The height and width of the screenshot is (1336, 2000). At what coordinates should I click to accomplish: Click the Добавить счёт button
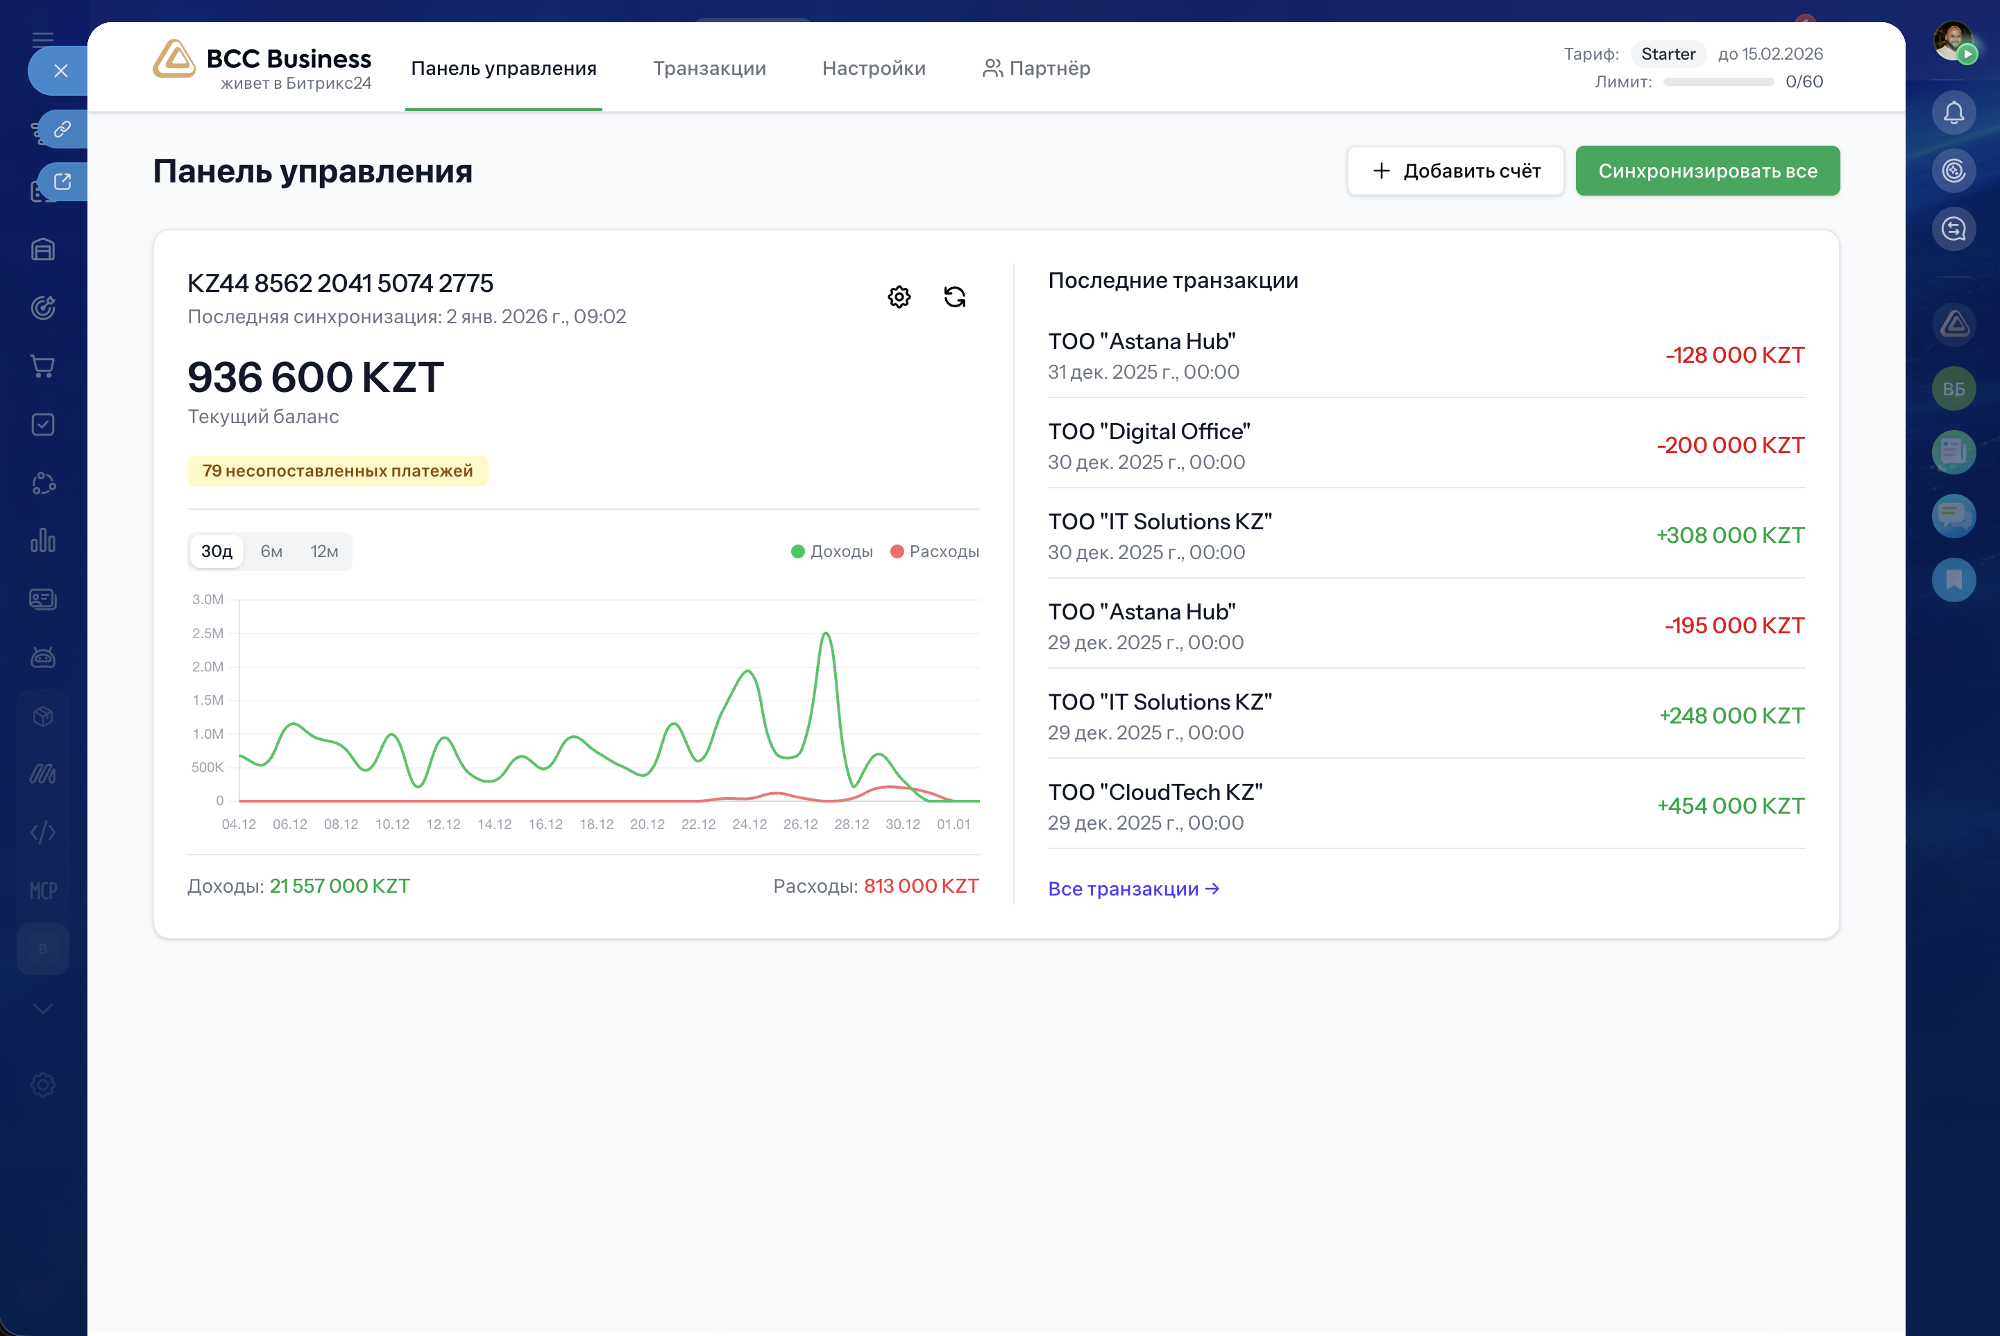(1455, 171)
